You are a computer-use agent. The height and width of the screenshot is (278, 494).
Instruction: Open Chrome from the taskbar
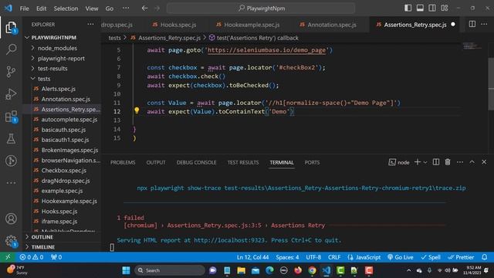[312, 270]
